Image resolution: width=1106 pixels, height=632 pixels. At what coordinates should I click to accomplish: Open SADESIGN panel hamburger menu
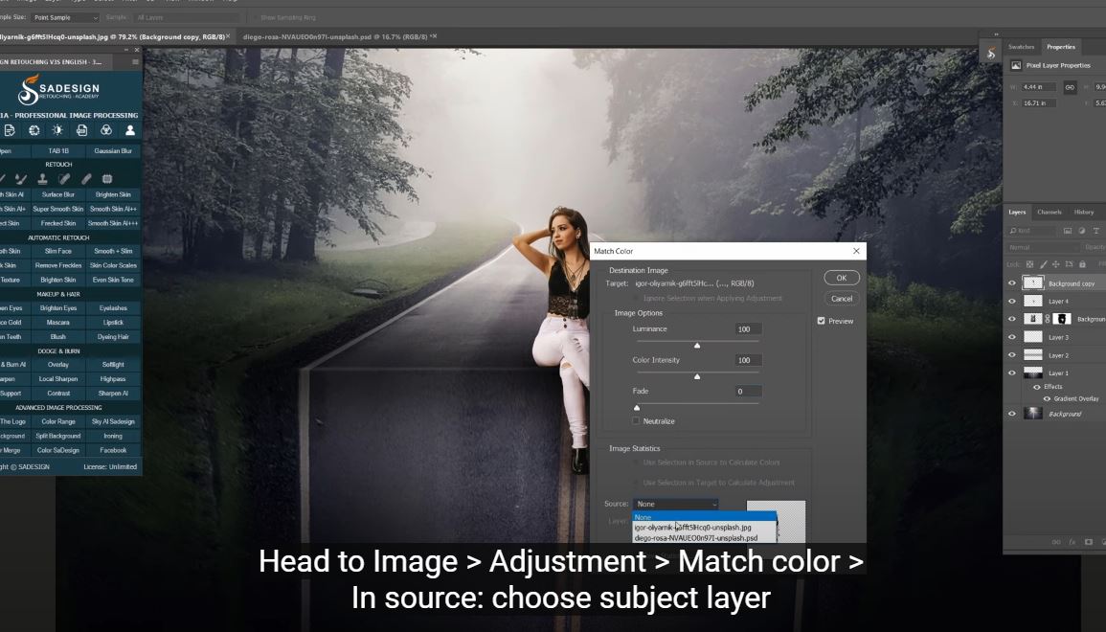click(x=135, y=62)
